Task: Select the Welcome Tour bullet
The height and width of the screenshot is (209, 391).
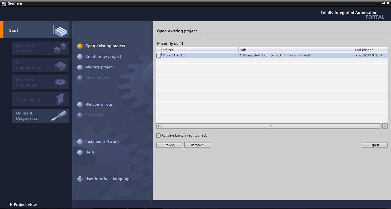Action: pos(80,104)
